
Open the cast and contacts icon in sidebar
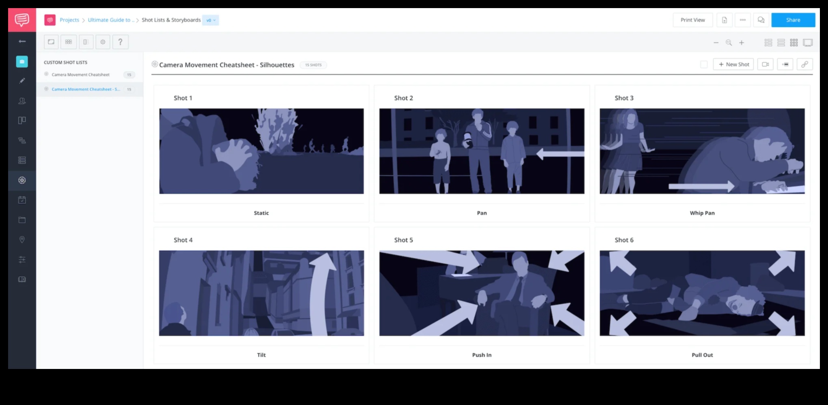pyautogui.click(x=22, y=101)
